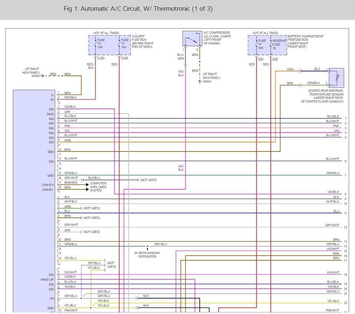This screenshot has height=314, width=355.
Task: Click the W29/2 ground symbol at left kick panel
Action: pos(43,76)
